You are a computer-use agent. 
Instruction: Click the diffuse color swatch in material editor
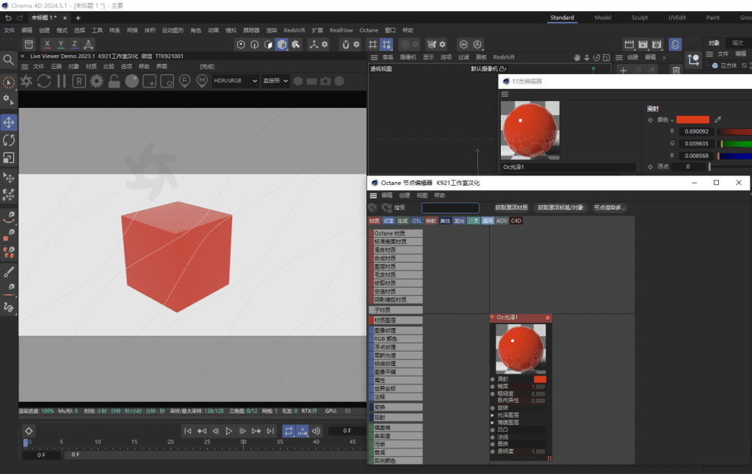(693, 120)
